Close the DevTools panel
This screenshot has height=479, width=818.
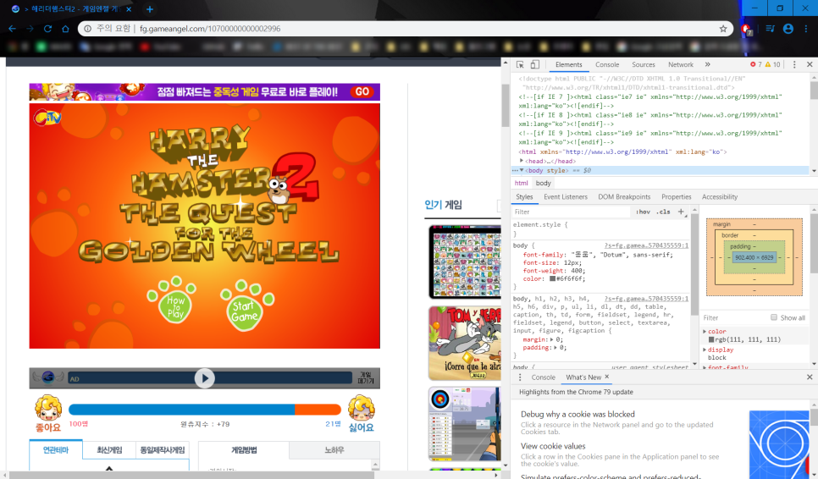(x=810, y=64)
